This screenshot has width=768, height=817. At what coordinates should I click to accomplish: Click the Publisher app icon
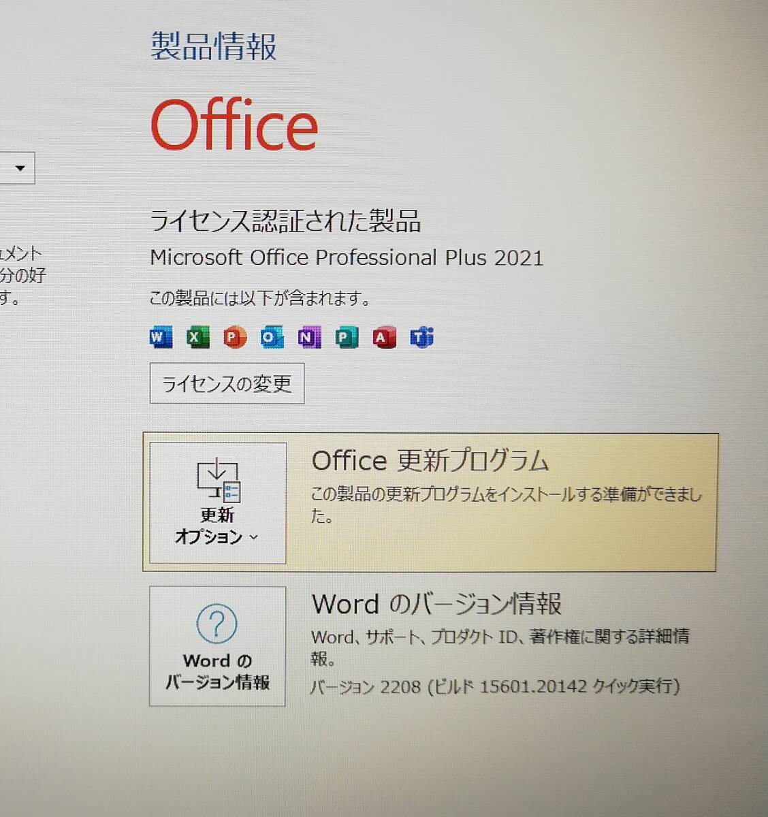coord(347,337)
